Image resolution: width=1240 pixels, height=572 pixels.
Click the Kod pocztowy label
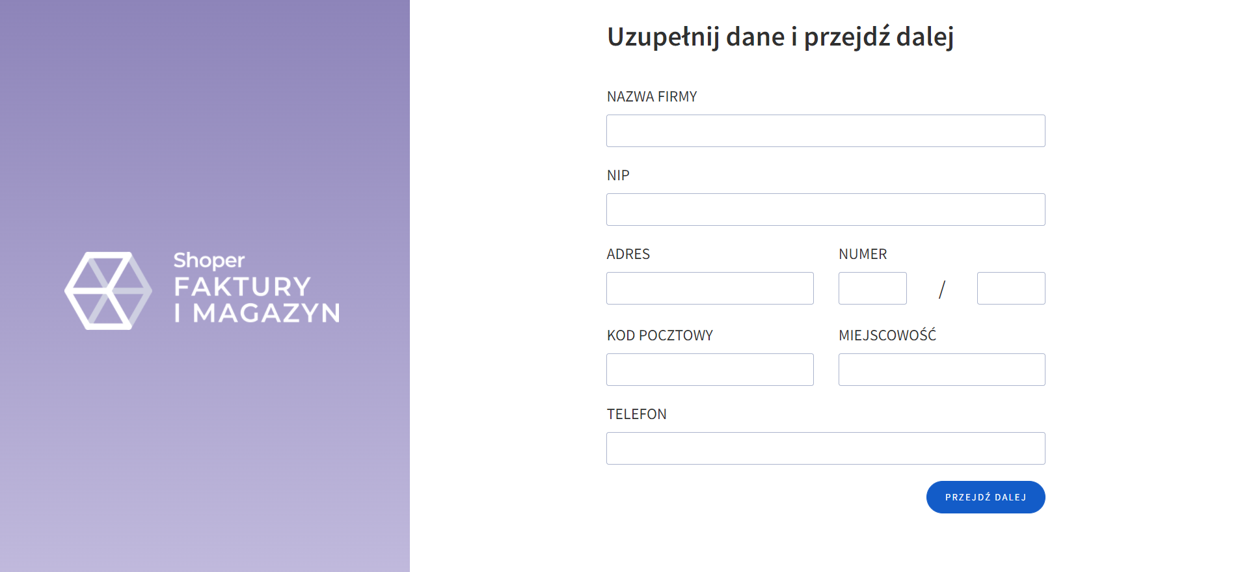pyautogui.click(x=660, y=336)
